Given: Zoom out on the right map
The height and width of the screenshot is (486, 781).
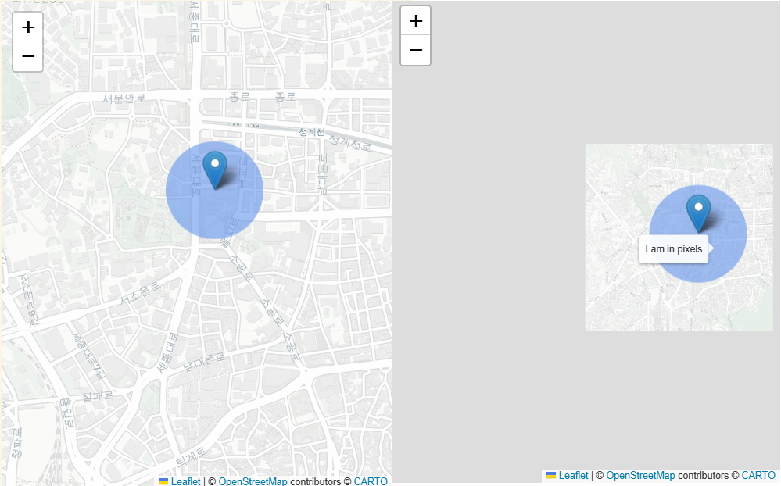Looking at the screenshot, I should click(415, 50).
